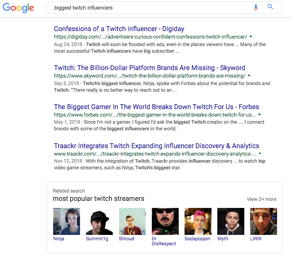Click the 'LIRIK' name link
Screen dimensions: 292x254
click(256, 239)
